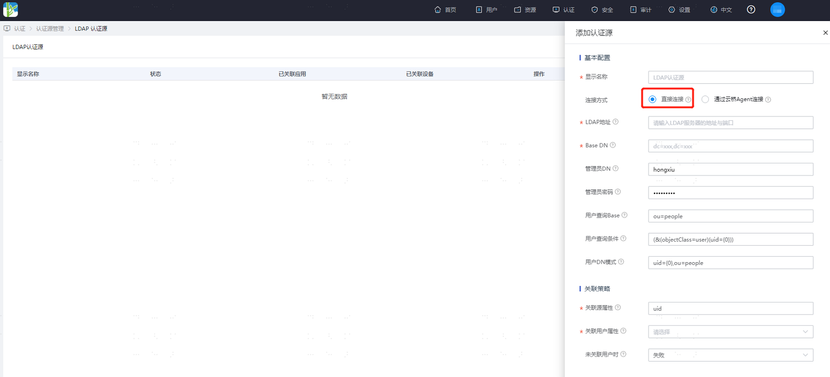The image size is (830, 377).
Task: Click help icon beside LDAP地址 label
Action: tap(616, 122)
